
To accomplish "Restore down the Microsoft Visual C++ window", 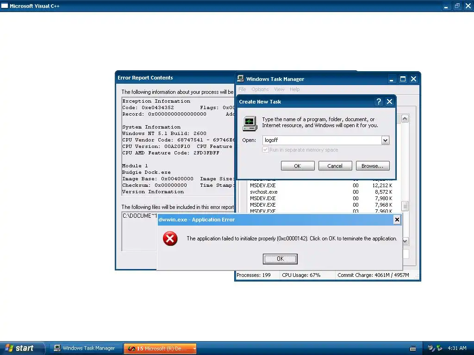I will click(x=457, y=6).
